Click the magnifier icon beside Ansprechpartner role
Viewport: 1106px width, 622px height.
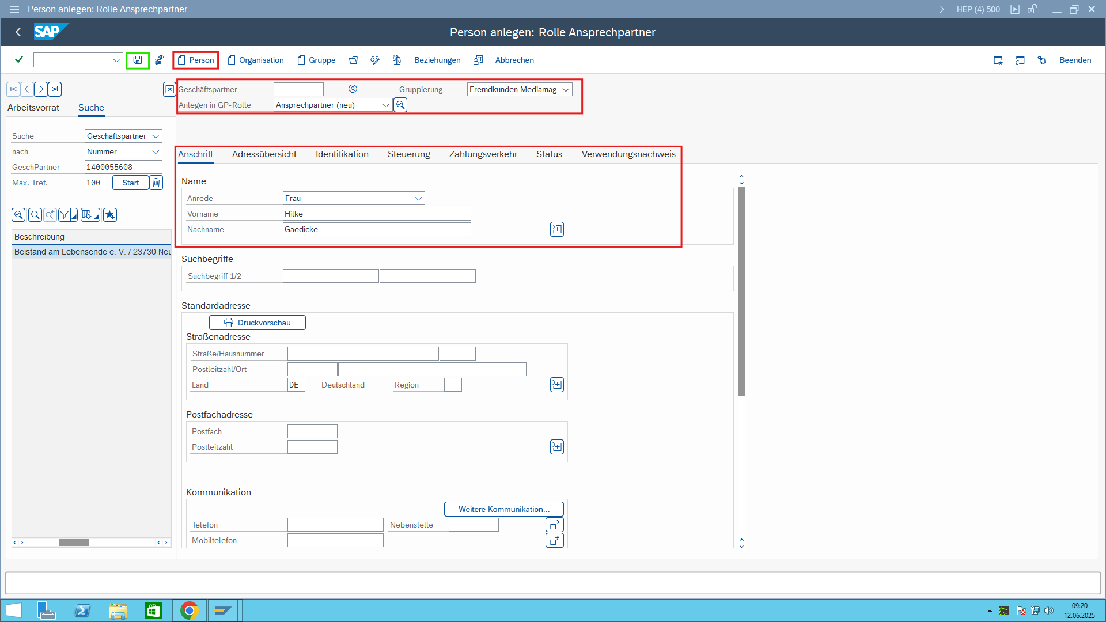click(x=400, y=105)
